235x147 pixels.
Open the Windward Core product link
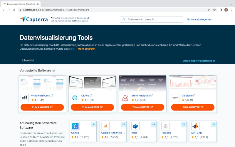coord(42,96)
